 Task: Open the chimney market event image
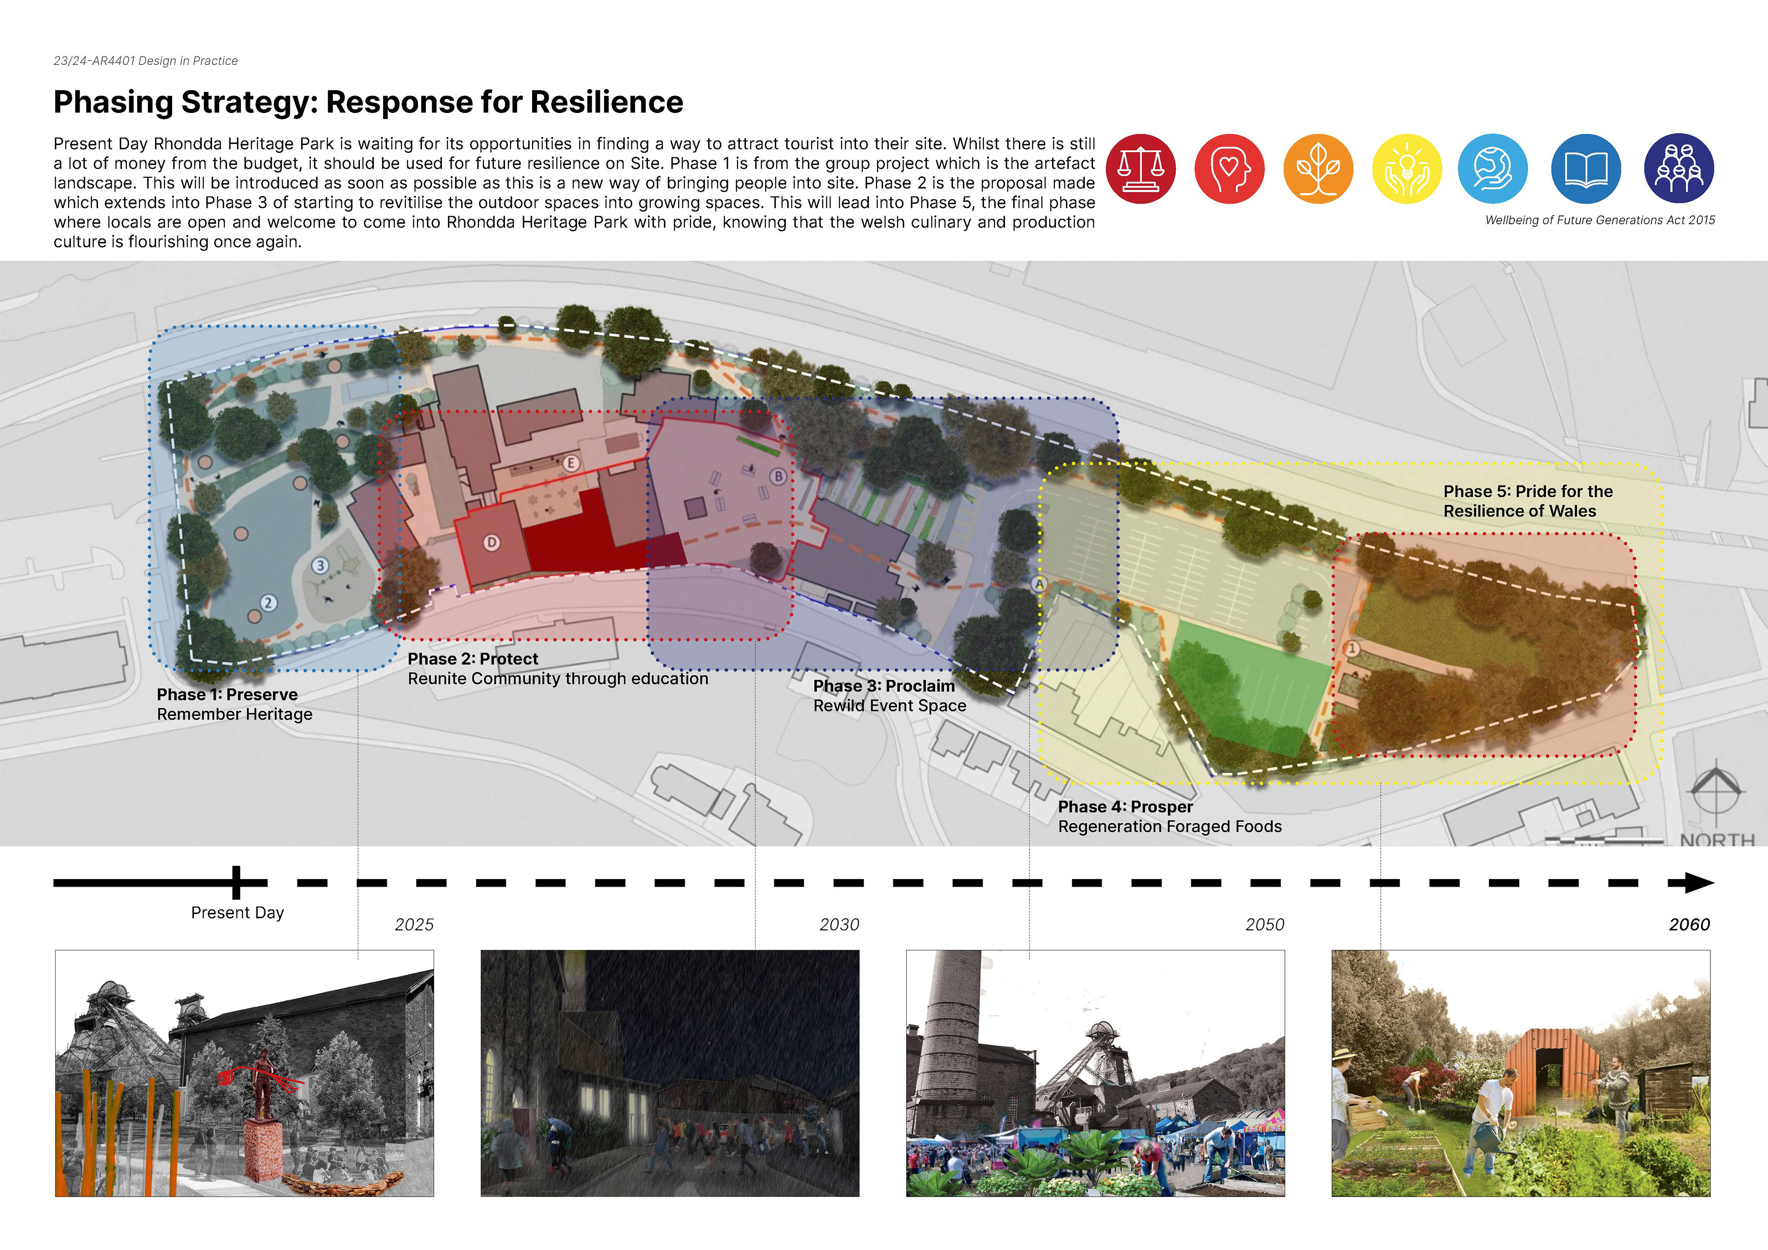click(1095, 1073)
